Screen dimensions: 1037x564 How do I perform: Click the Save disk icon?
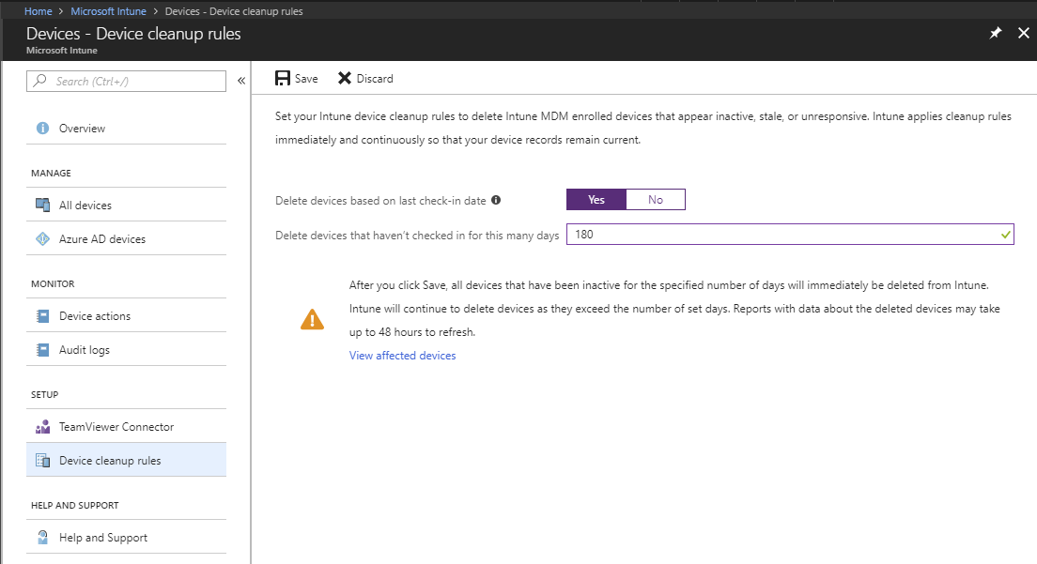click(283, 79)
